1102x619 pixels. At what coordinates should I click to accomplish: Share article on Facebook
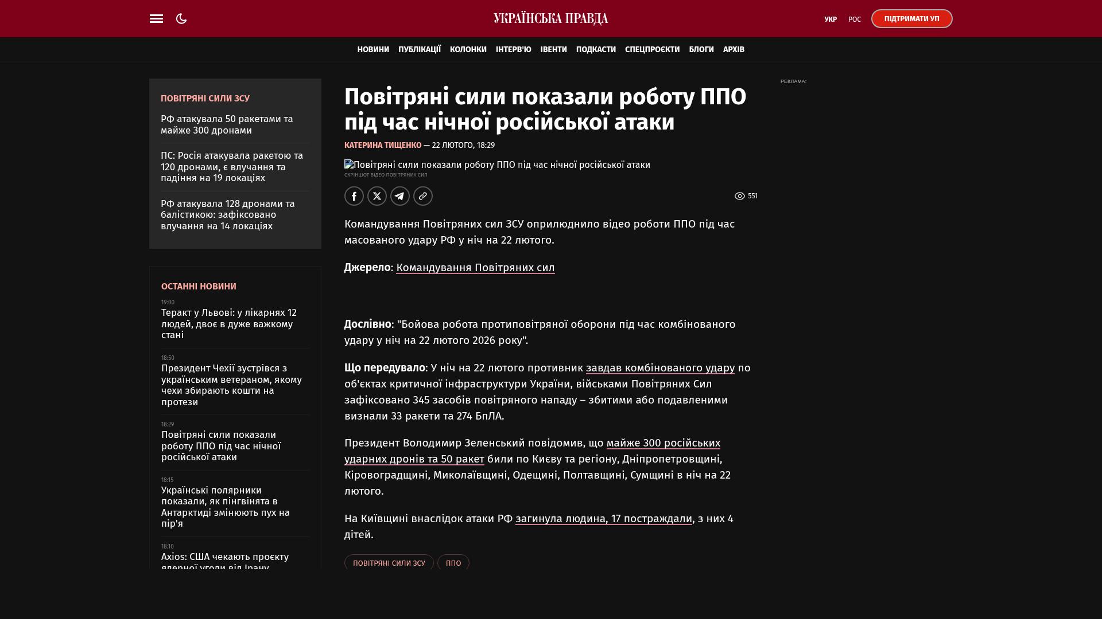click(x=354, y=196)
